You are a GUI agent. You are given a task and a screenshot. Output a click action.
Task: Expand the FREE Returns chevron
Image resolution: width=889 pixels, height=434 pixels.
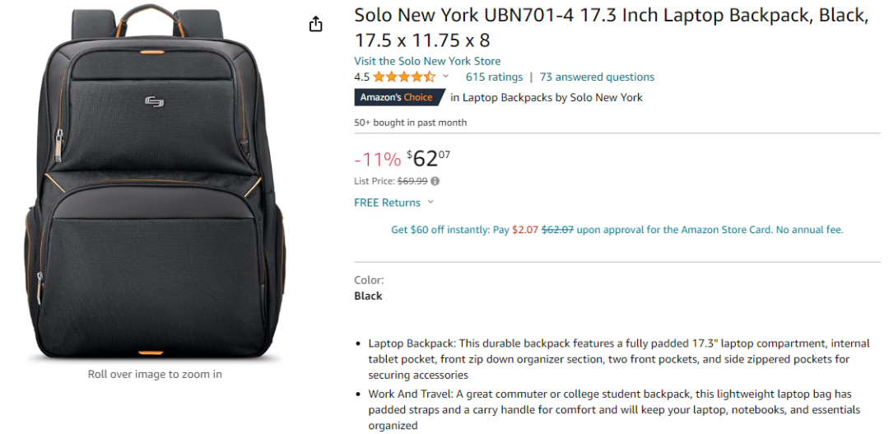(x=431, y=203)
